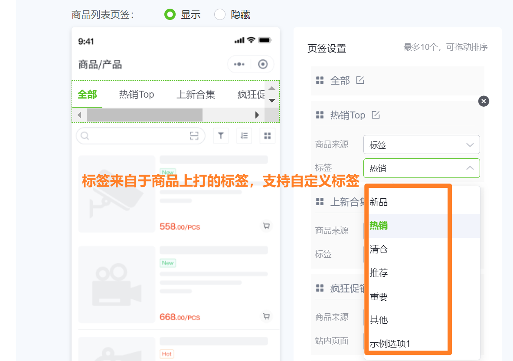Collapse the 标签 dropdown showing 热销
The width and height of the screenshot is (513, 361).
click(422, 168)
